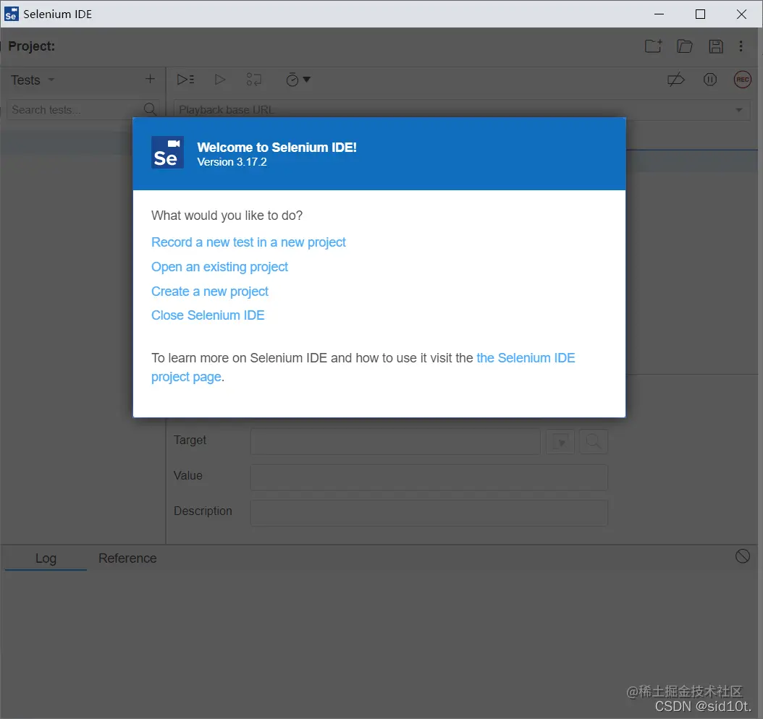763x719 pixels.
Task: Run all tests icon in toolbar
Action: tap(185, 80)
